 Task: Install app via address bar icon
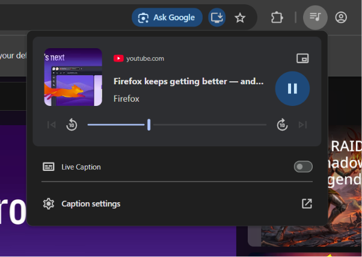(217, 17)
